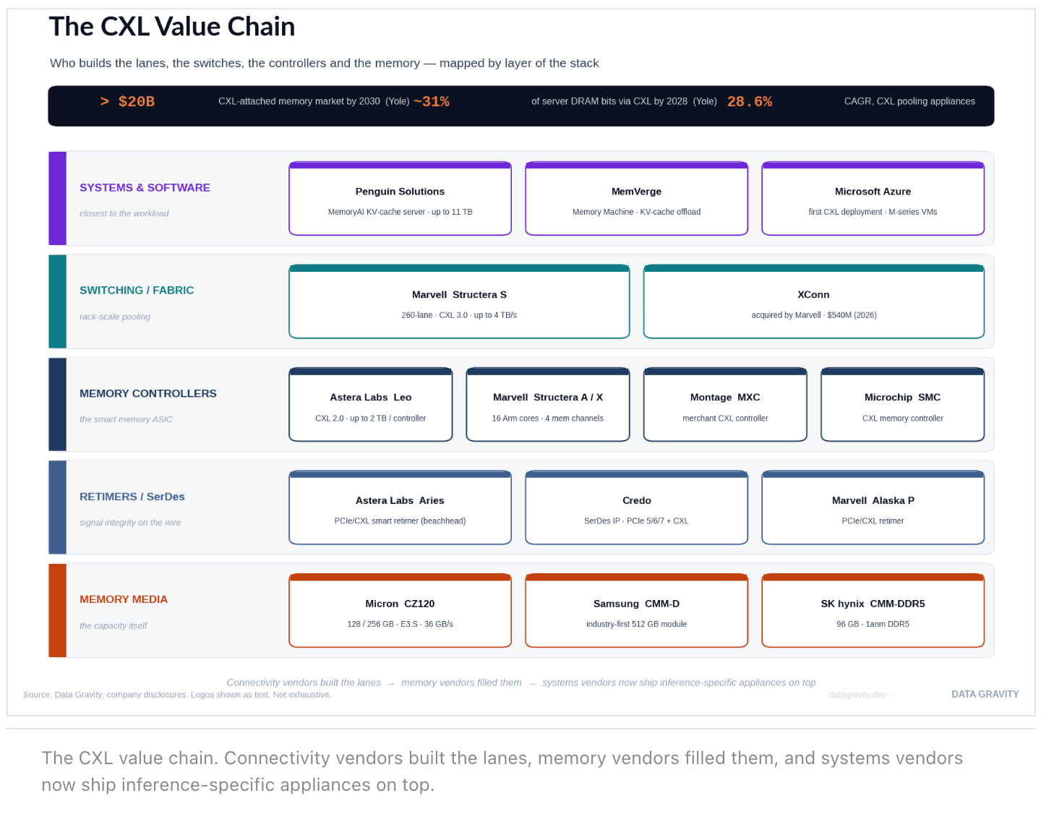
Task: Click 'CXL-attached memory market by 2030' text
Action: (299, 101)
